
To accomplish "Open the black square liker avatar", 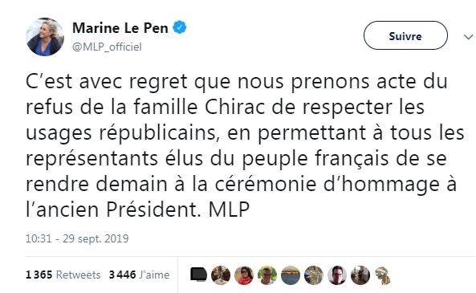I will click(x=198, y=275).
